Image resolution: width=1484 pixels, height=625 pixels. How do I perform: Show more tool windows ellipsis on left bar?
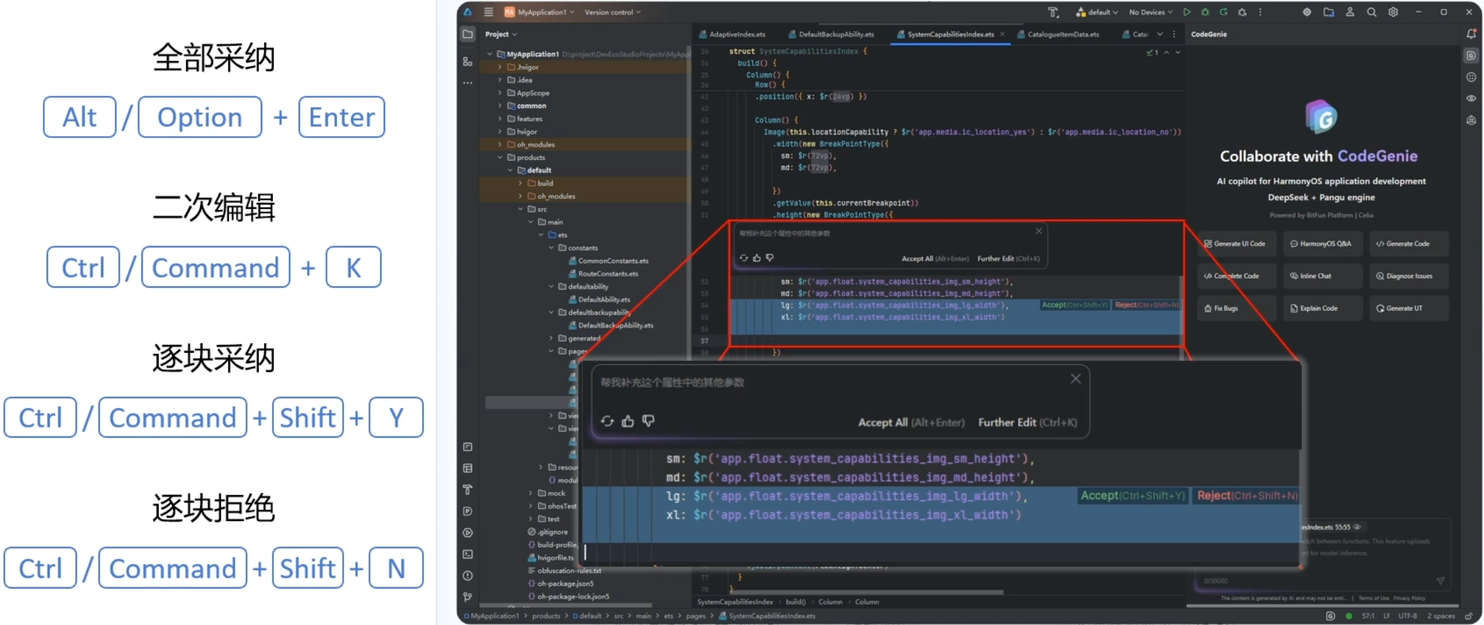[468, 82]
